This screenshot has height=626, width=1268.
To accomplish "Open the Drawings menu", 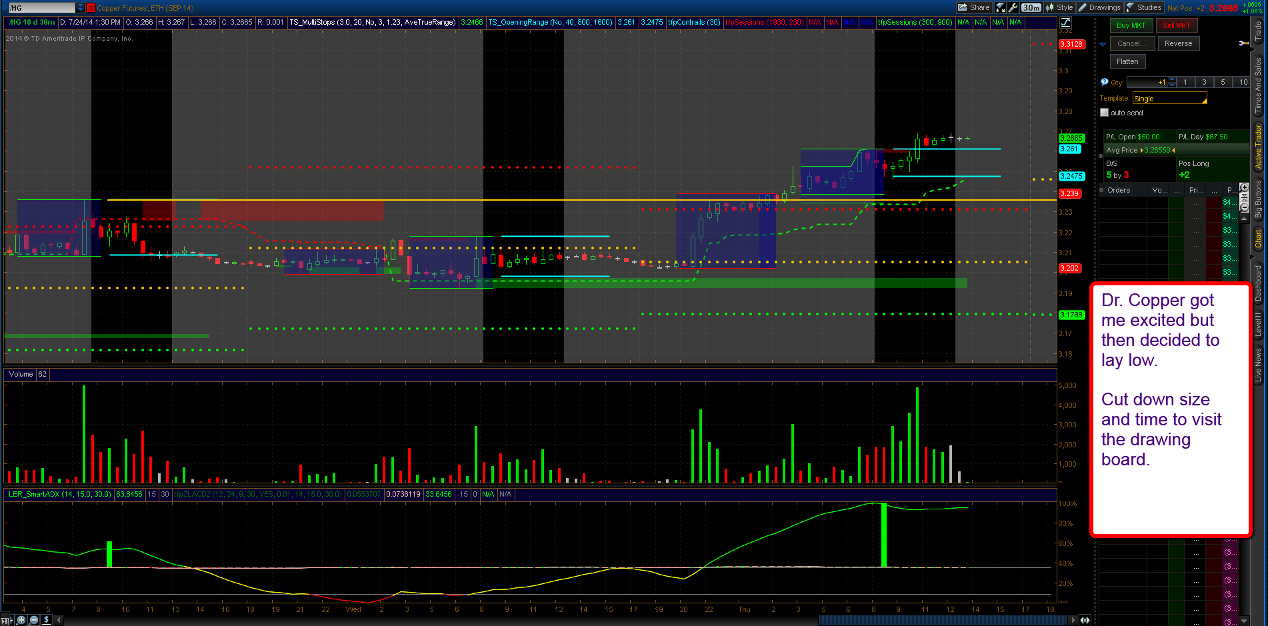I will point(1099,7).
